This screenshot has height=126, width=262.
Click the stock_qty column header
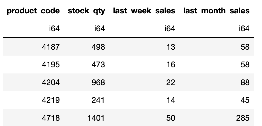(86, 11)
